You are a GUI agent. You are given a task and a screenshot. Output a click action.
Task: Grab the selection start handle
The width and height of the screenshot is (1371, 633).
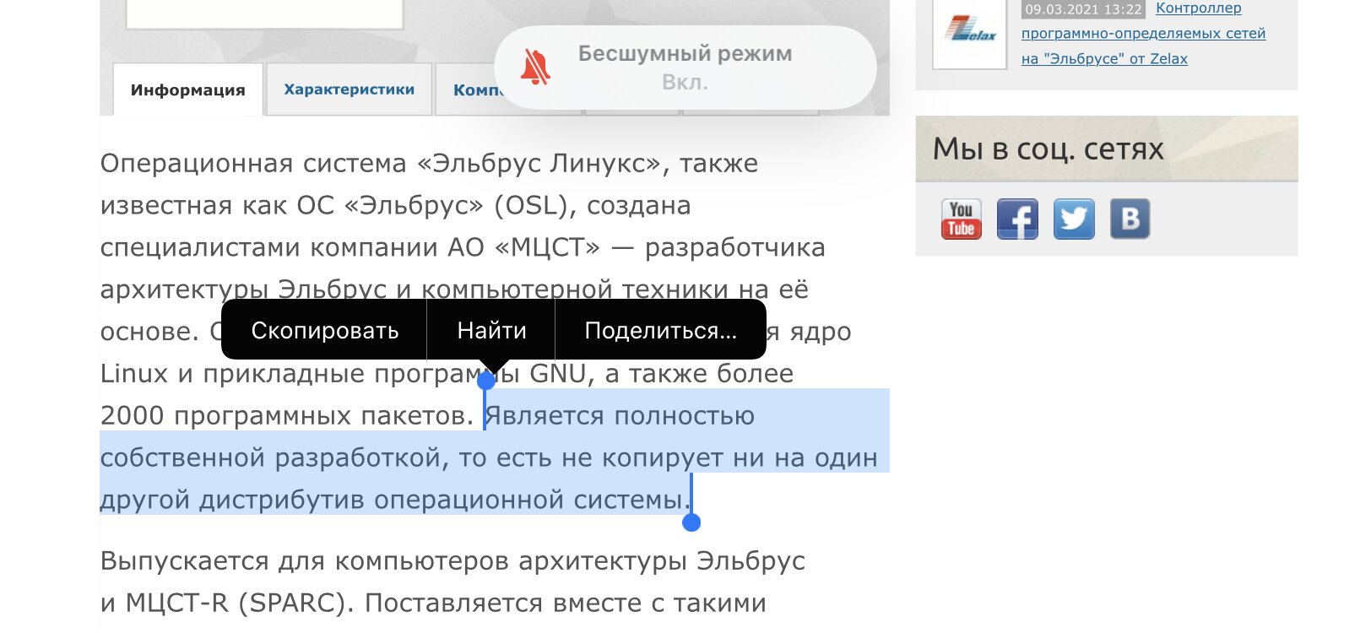tap(486, 381)
